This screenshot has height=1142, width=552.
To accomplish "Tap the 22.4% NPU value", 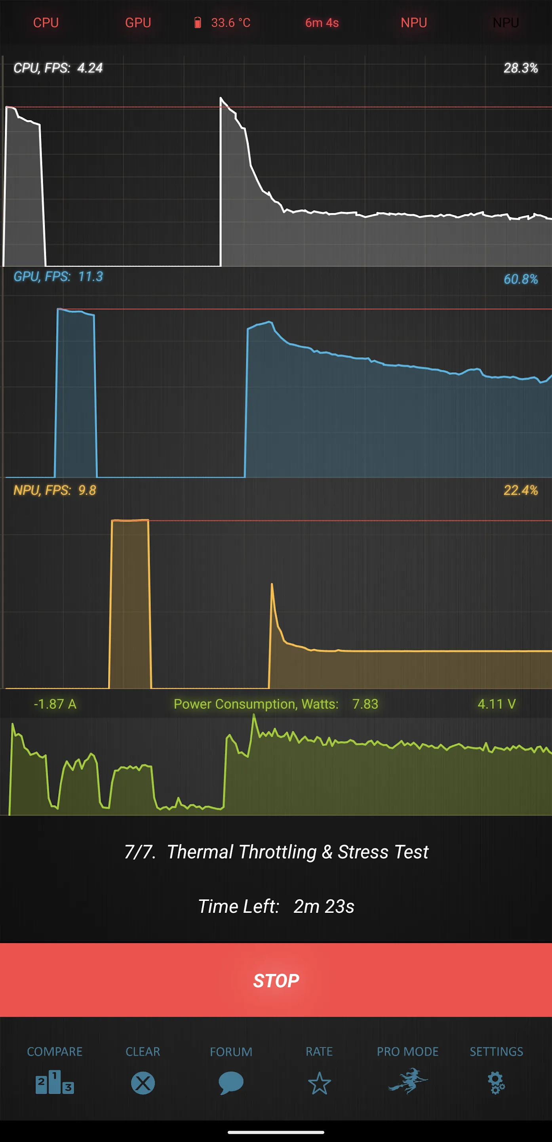I will [521, 490].
